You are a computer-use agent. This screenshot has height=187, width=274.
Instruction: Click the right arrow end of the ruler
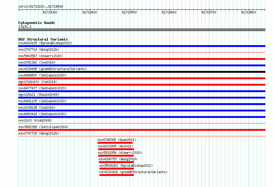[x=264, y=10]
